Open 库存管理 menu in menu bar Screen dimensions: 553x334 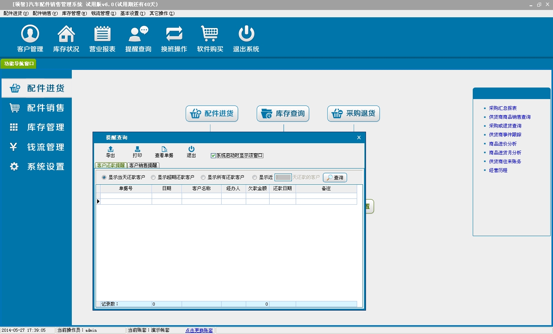[x=75, y=13]
